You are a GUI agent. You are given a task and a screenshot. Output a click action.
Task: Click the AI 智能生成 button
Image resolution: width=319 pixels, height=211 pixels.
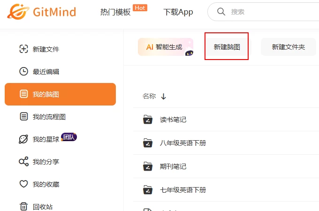pos(166,47)
